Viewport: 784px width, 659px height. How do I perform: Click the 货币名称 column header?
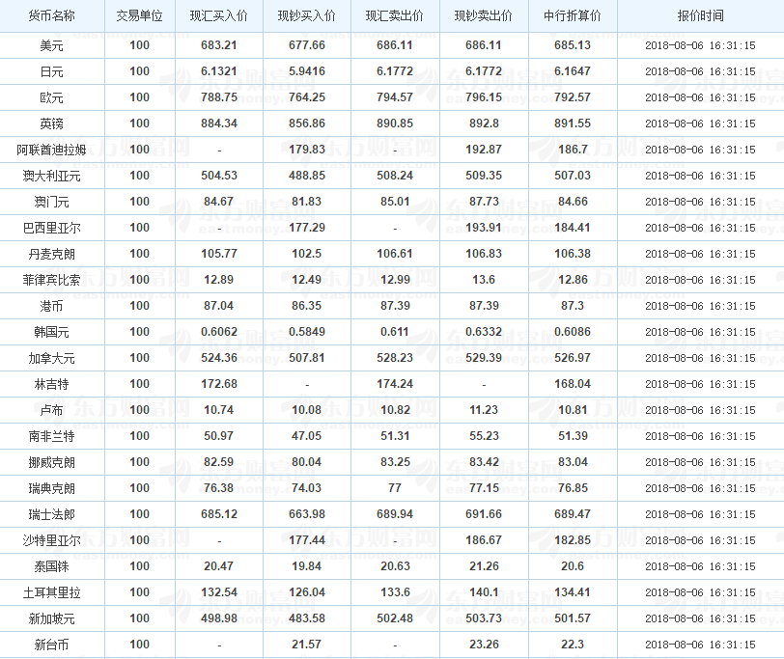(52, 16)
